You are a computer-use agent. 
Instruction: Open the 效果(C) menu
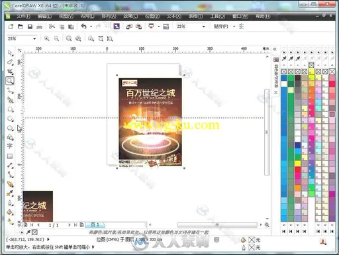click(130, 16)
